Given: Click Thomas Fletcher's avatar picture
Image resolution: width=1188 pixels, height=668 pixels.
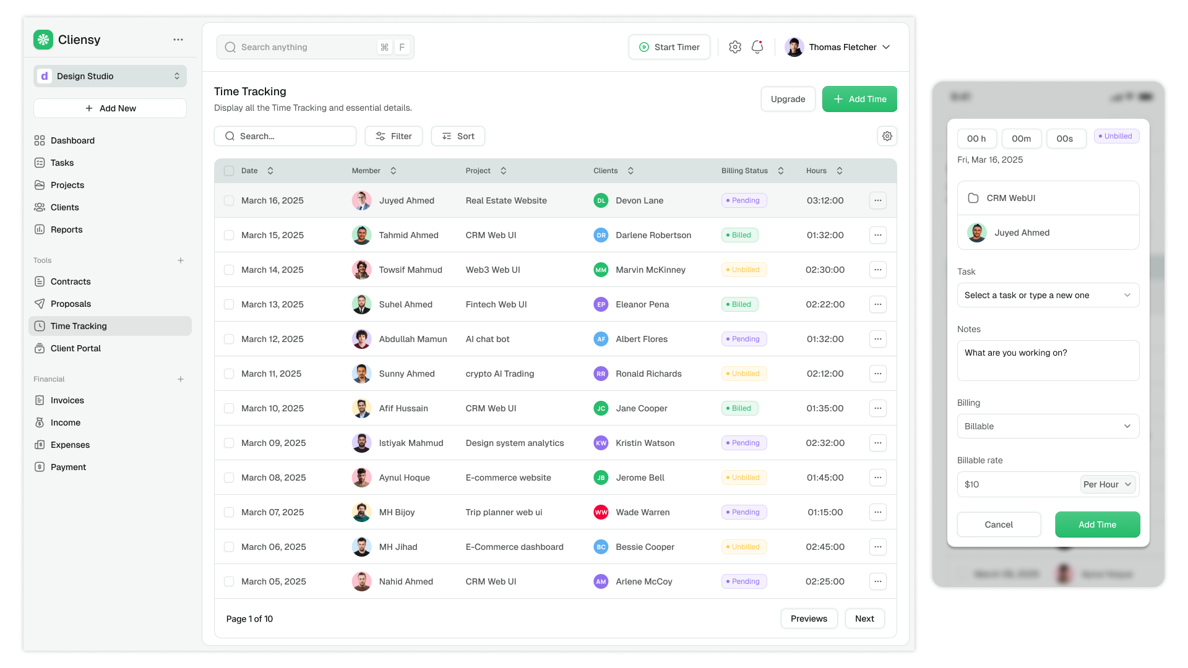Looking at the screenshot, I should point(794,47).
